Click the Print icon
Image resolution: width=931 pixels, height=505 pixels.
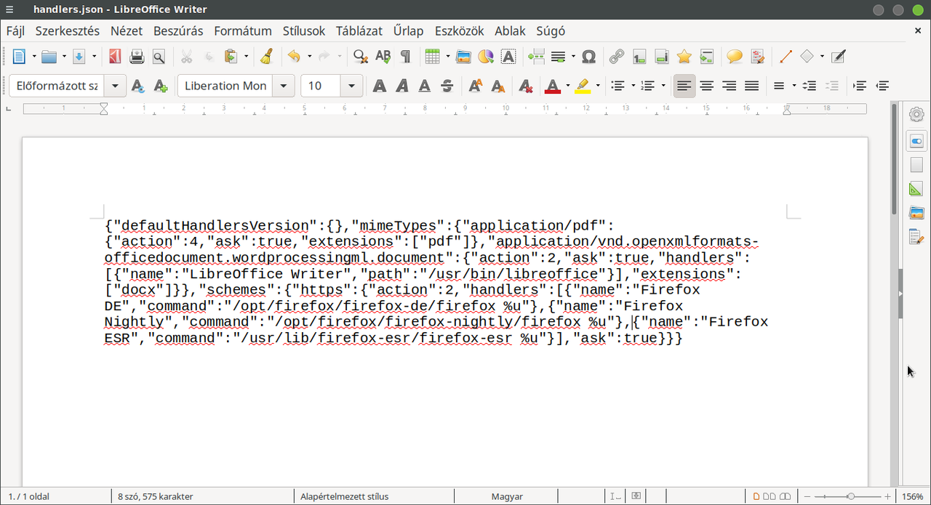pos(137,56)
